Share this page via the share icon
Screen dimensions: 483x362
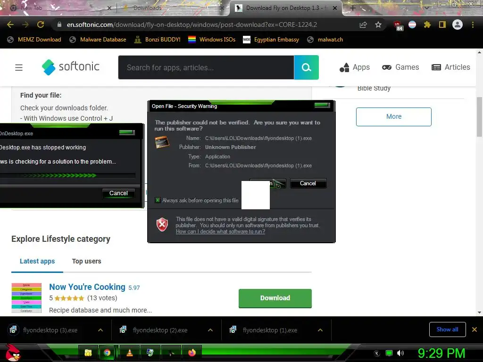(363, 25)
